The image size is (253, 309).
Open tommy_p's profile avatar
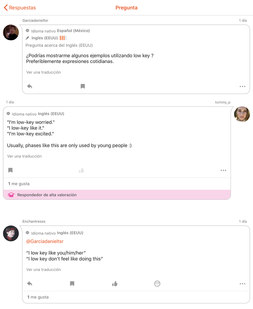coord(242,114)
